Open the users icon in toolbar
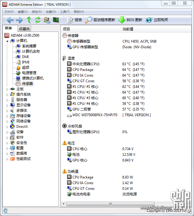Screen dimensions: 194x216 [47, 20]
